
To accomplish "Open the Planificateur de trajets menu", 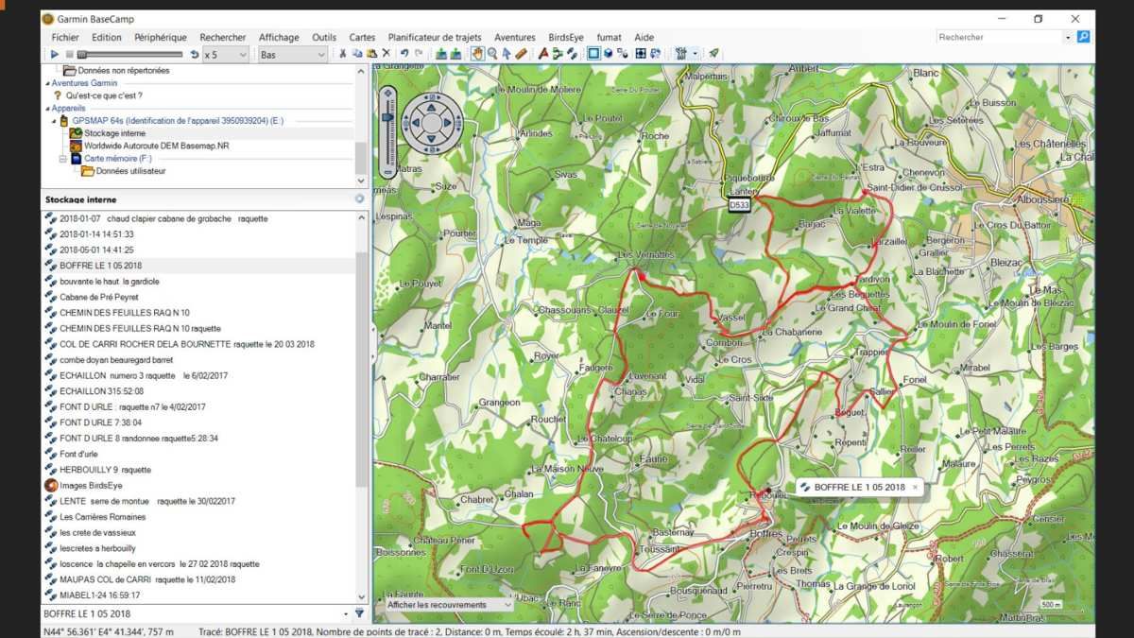I will [436, 37].
